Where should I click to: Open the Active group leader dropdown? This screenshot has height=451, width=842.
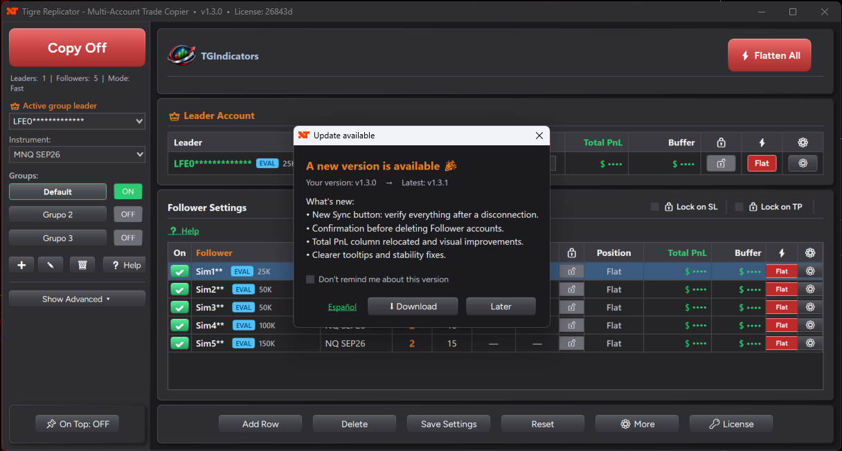pyautogui.click(x=77, y=121)
